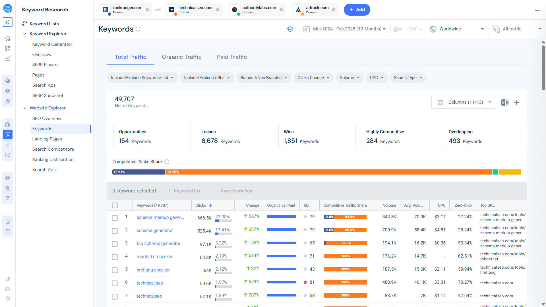Switch to Organic Traffic tab
This screenshot has height=307, width=546.
pos(181,57)
